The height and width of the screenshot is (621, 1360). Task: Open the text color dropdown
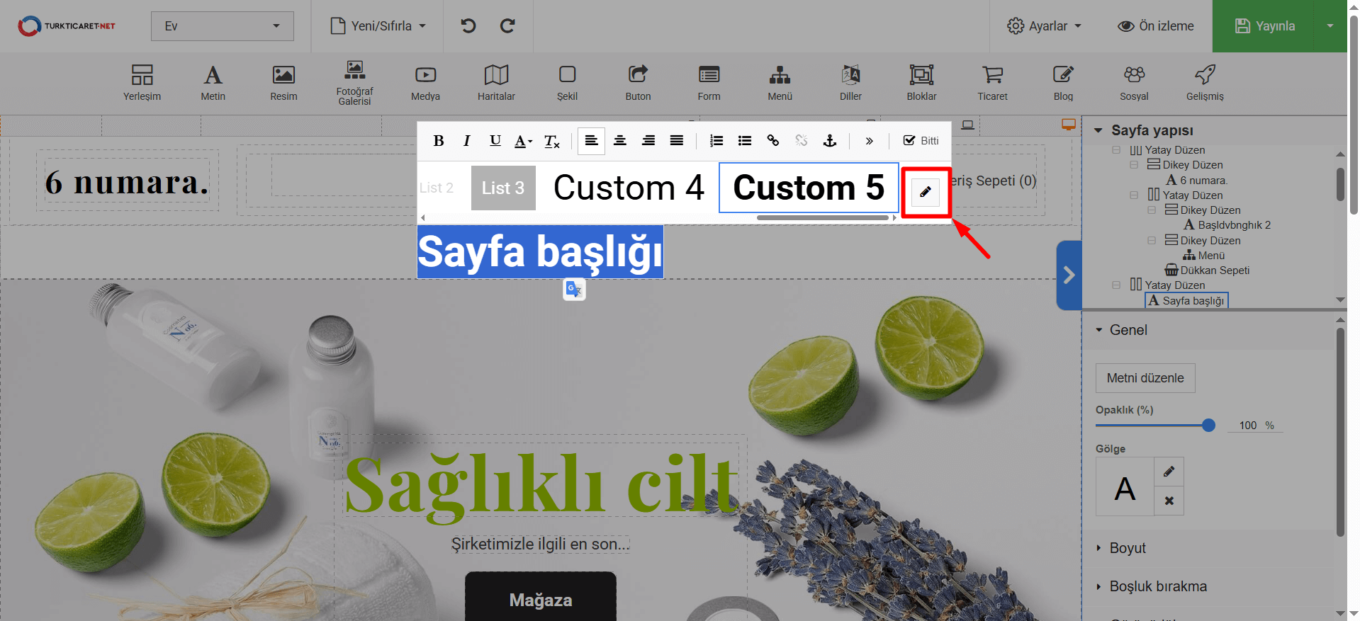click(x=523, y=141)
